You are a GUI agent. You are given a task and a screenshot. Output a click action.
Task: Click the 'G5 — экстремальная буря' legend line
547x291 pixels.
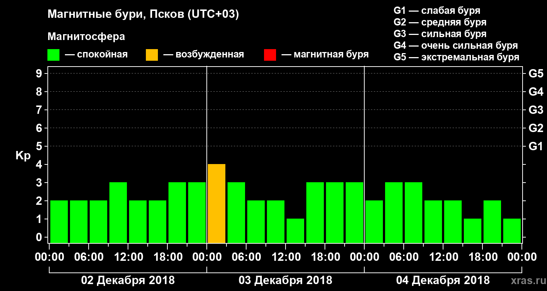457,57
